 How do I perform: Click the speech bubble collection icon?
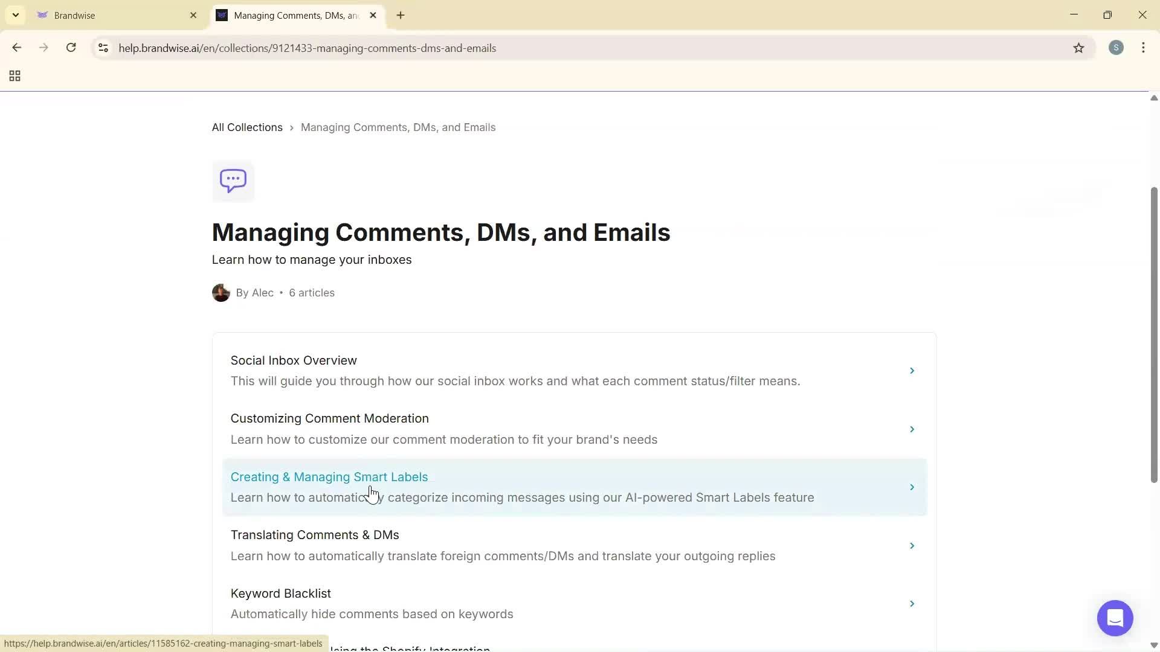[x=233, y=181]
